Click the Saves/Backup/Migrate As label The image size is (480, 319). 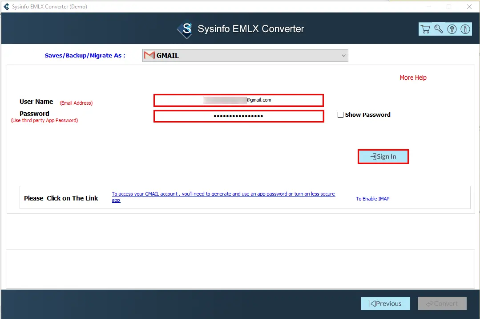click(85, 56)
